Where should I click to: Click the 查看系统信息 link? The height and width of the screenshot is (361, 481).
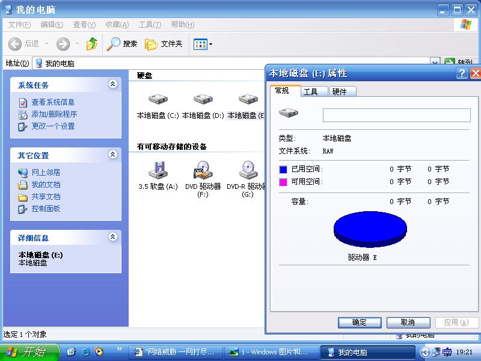pyautogui.click(x=53, y=102)
